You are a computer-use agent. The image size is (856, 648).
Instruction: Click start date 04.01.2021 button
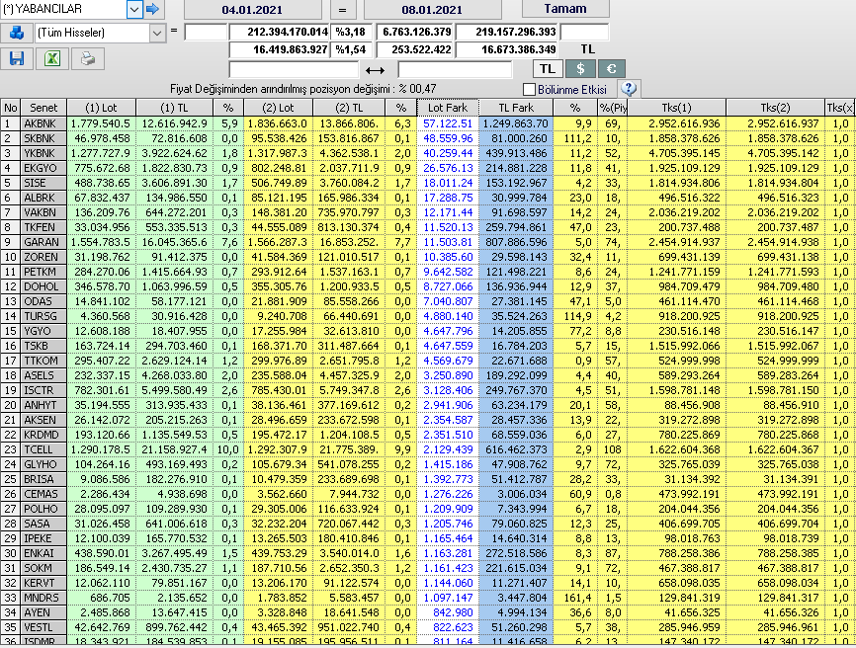[x=252, y=10]
